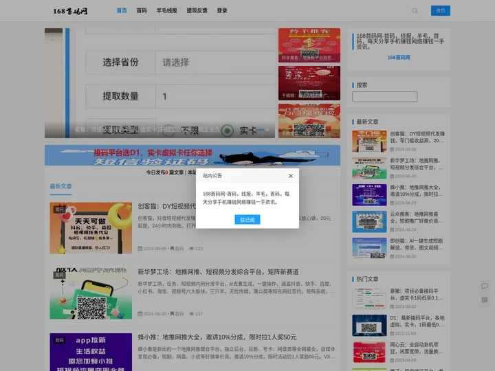Open hot post 豪猪：项目必备接码平台
Image resolution: width=495 pixels, height=371 pixels.
click(x=417, y=294)
